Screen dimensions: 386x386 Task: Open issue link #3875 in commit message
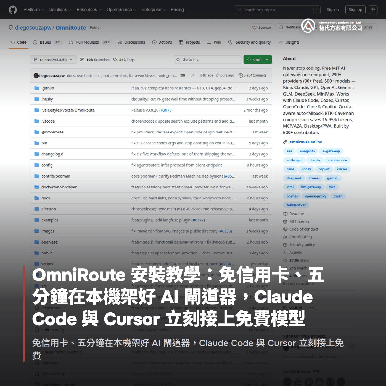[x=166, y=110]
